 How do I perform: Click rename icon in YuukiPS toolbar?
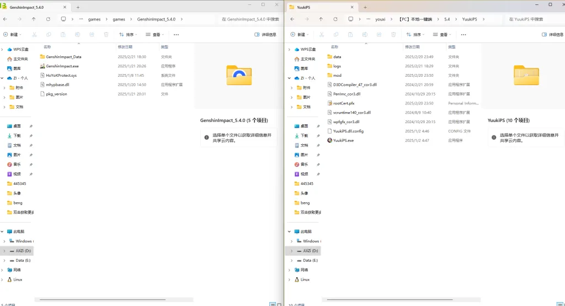click(365, 35)
